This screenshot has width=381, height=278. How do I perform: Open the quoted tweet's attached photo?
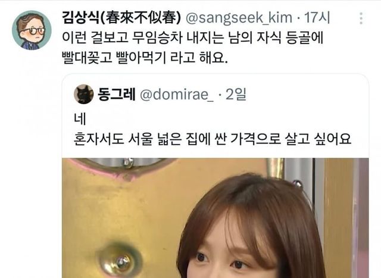coord(216,218)
